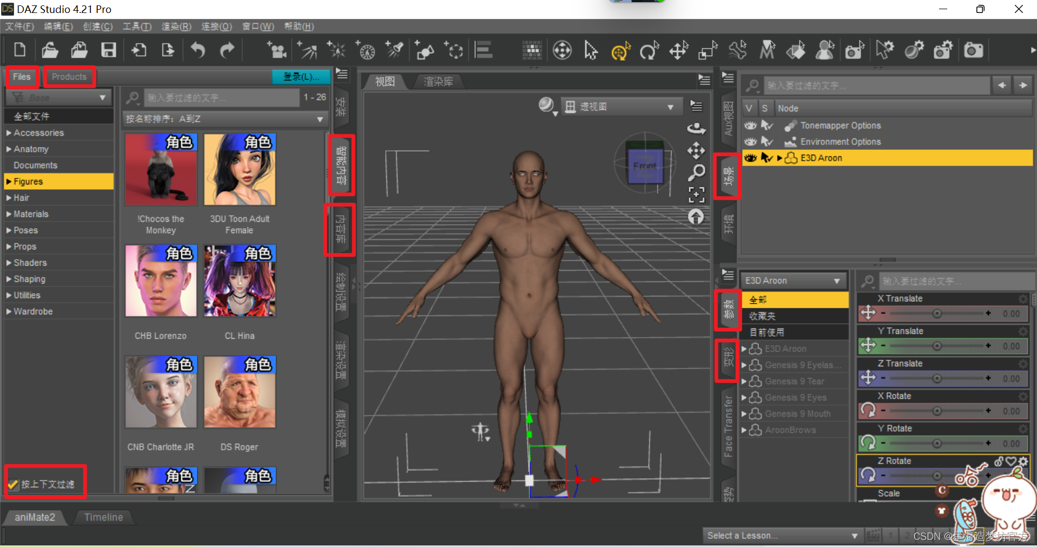Click the viewport pan arrows icon
The image size is (1037, 547).
(x=696, y=150)
